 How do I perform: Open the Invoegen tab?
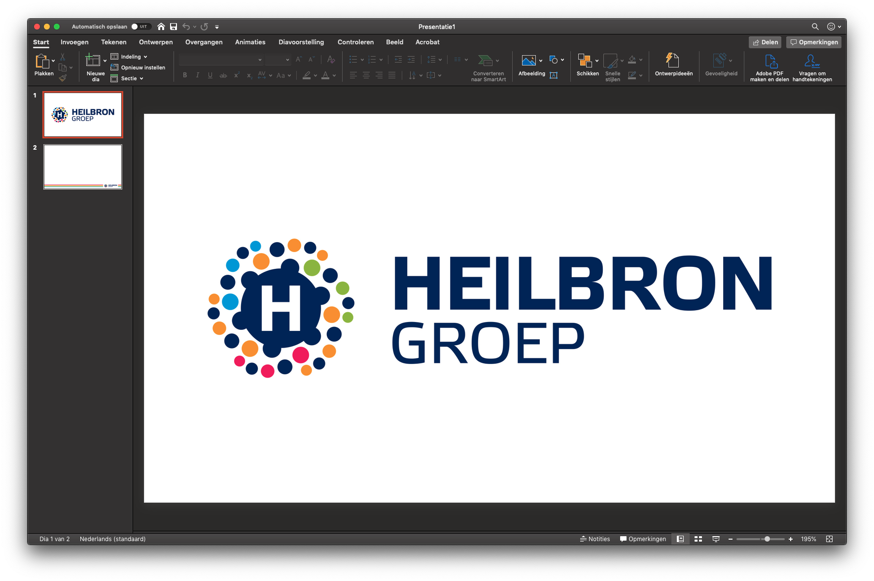coord(74,42)
